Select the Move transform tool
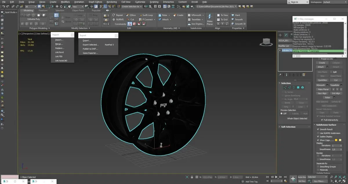348x184 pixels. [x=57, y=6]
